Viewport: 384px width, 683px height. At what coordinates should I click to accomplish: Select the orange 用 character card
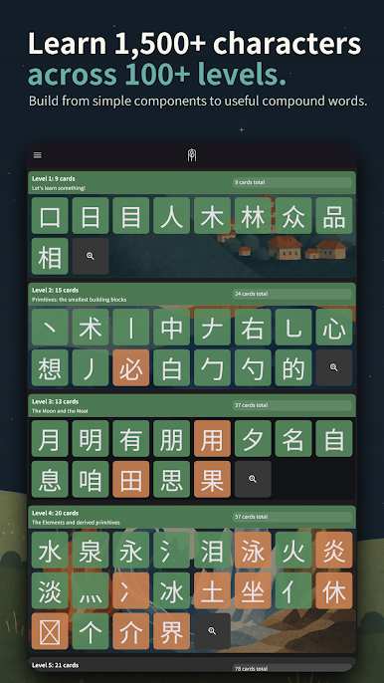212,439
